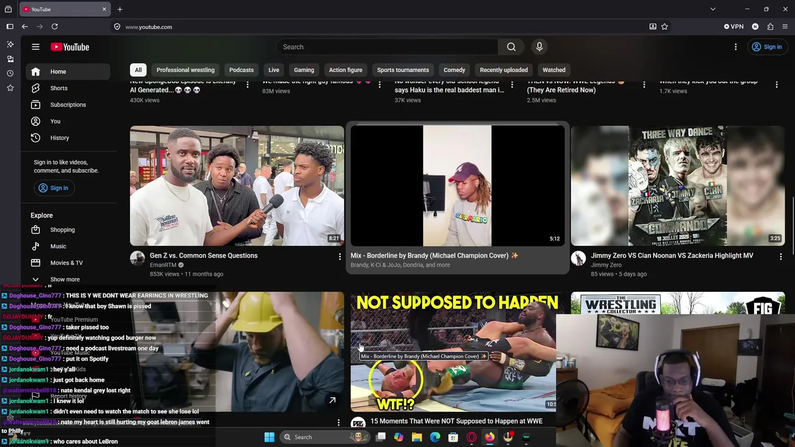Screen dimensions: 795x447
Task: Open the EmanRTM channel name link
Action: tap(163, 265)
